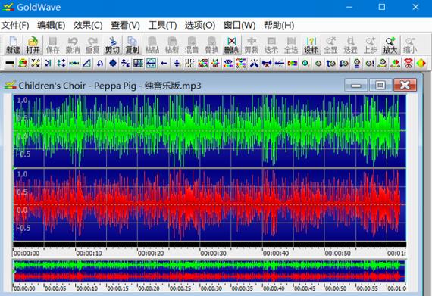This screenshot has height=296, width=432.
Task: Open the vertical double-arrow effect dropdown icon
Action: pos(177,64)
